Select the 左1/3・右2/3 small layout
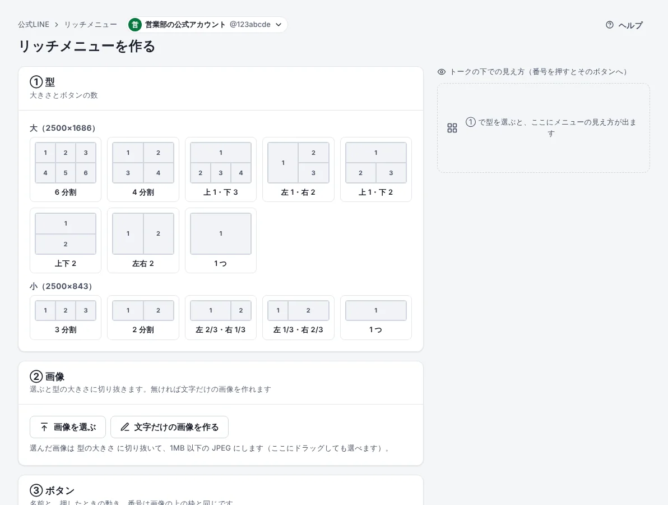 pyautogui.click(x=298, y=318)
